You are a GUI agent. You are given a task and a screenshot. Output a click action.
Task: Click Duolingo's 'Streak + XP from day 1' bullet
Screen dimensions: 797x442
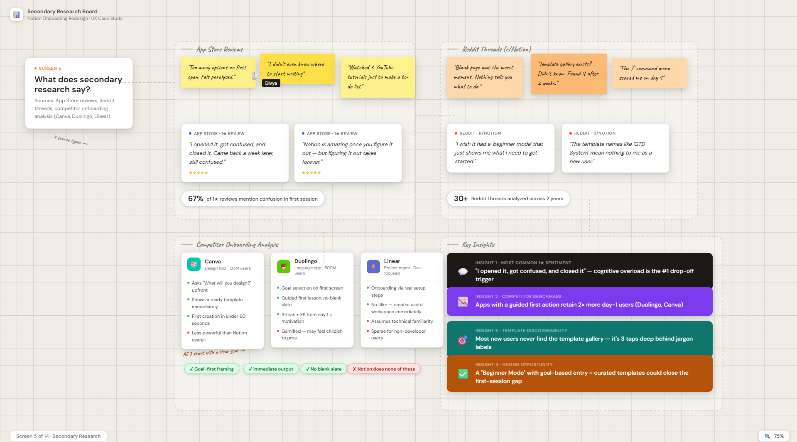[307, 318]
